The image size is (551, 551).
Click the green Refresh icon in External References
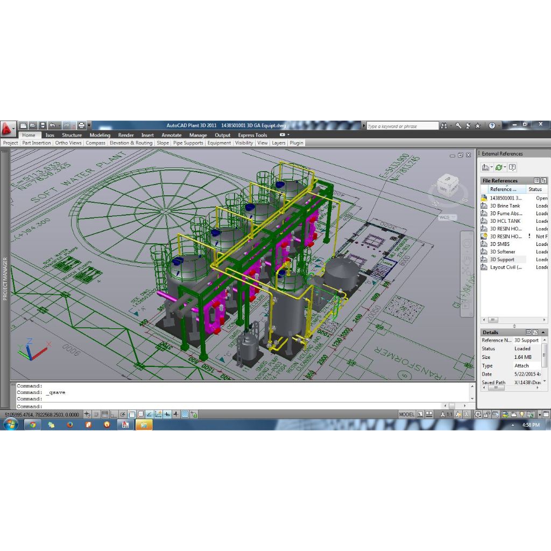(499, 167)
